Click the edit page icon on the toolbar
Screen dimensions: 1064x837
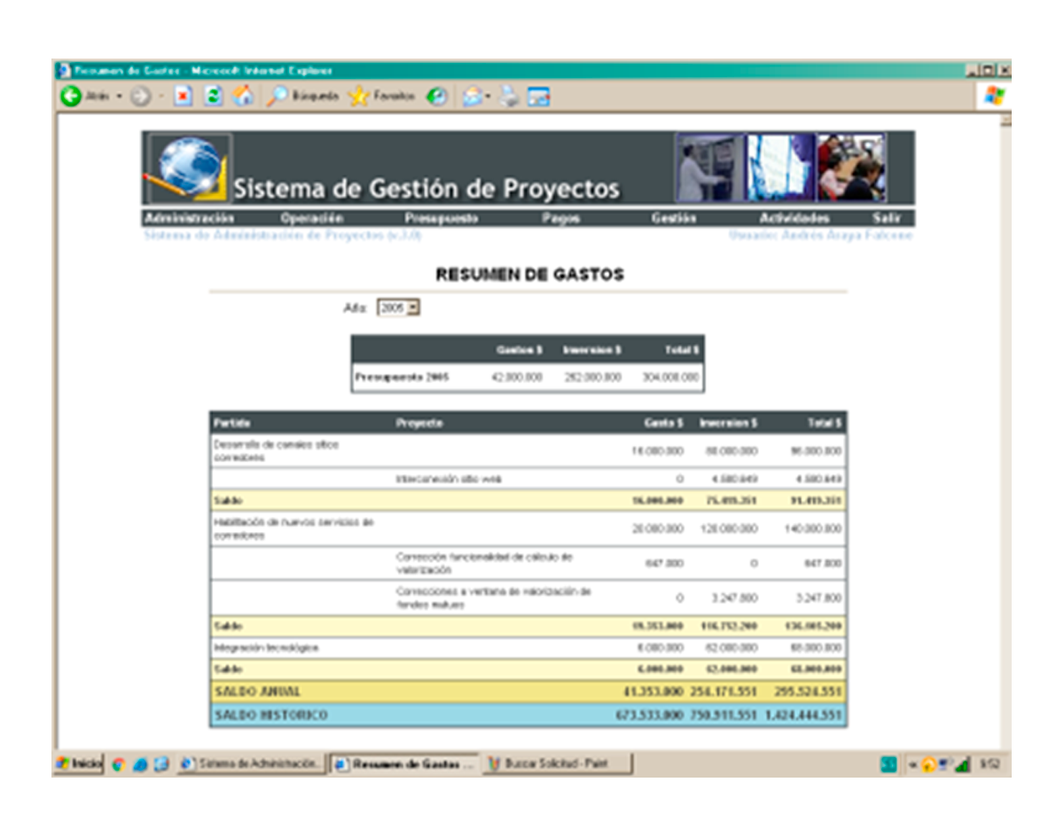(539, 96)
